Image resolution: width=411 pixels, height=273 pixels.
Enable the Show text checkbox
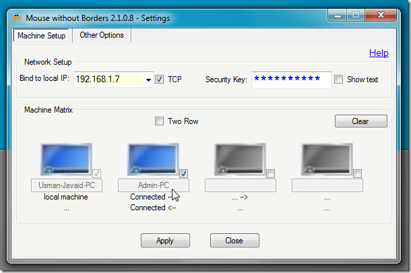(x=338, y=79)
